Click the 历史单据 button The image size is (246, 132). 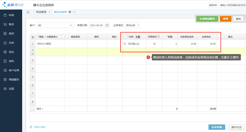pos(217,127)
